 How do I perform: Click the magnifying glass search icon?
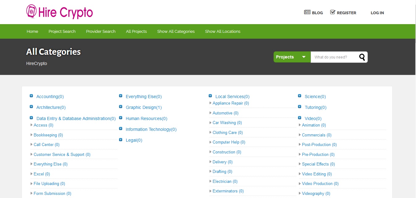(362, 57)
